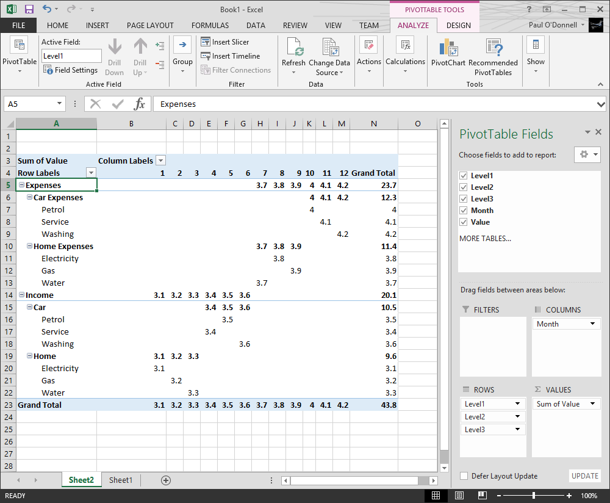610x503 pixels.
Task: Open the Column Labels filter dropdown
Action: tap(160, 161)
